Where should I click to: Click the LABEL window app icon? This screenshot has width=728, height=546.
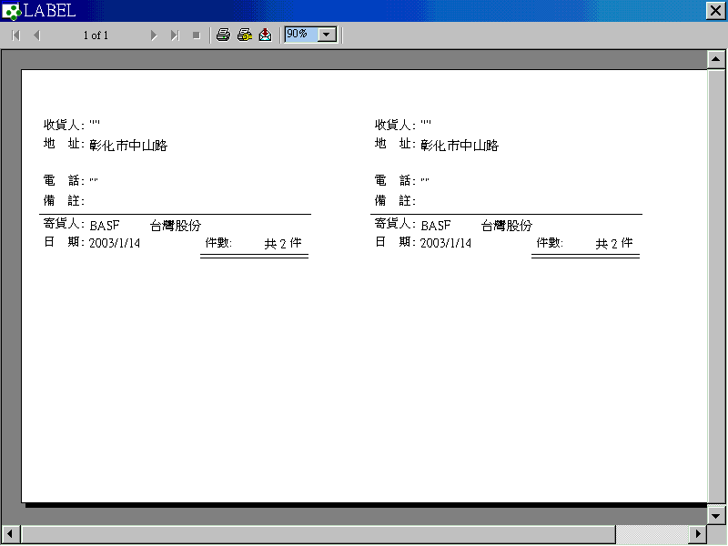coord(11,11)
